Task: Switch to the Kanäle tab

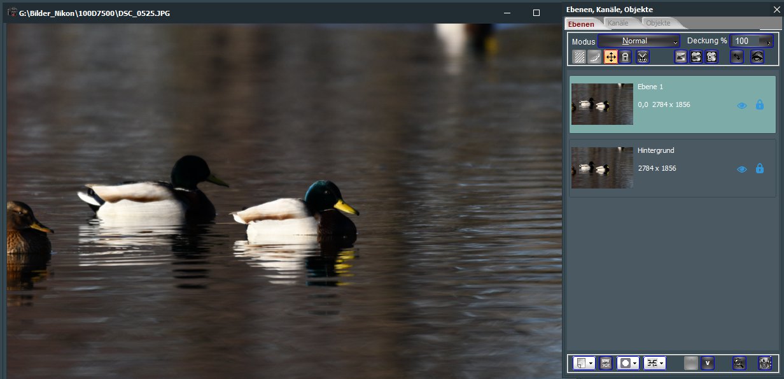Action: click(618, 24)
